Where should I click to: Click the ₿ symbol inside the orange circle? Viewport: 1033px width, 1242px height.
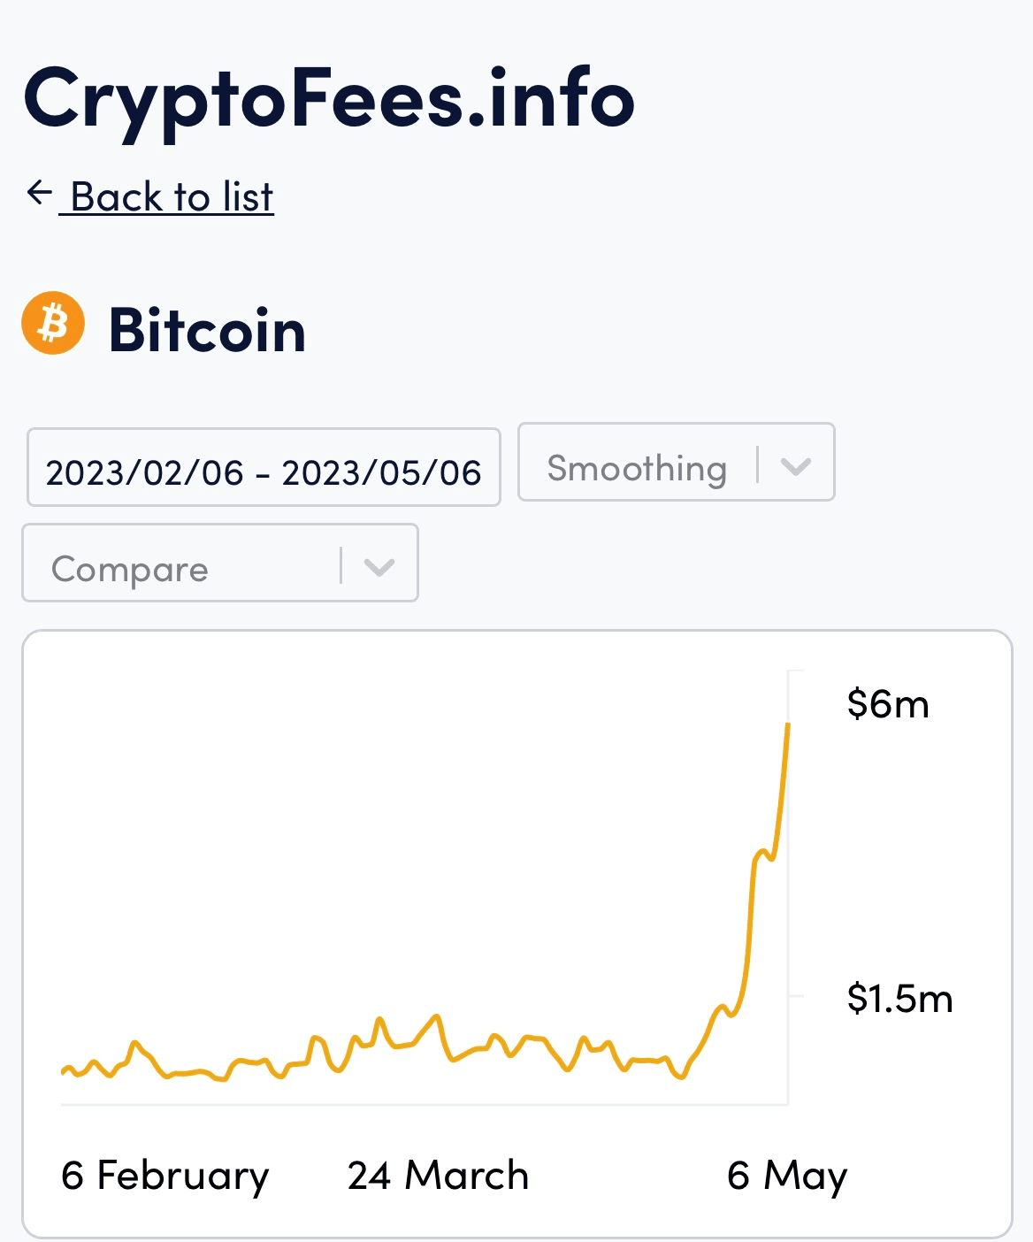(x=52, y=325)
